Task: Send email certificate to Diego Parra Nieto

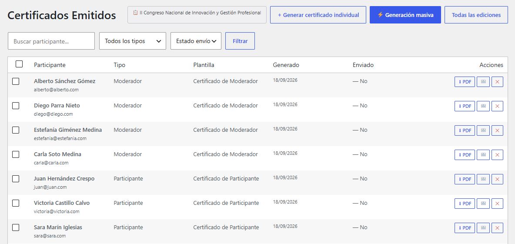Action: click(x=483, y=106)
